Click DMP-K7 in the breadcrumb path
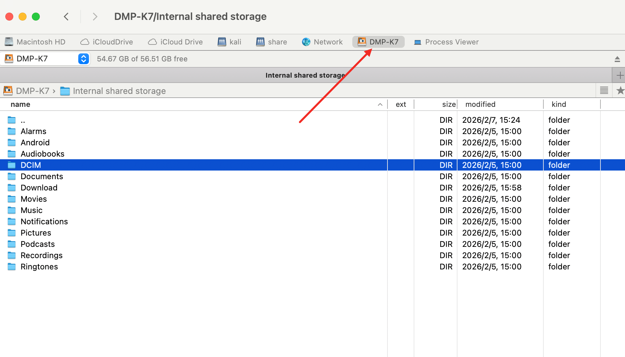The image size is (625, 357). coord(27,91)
